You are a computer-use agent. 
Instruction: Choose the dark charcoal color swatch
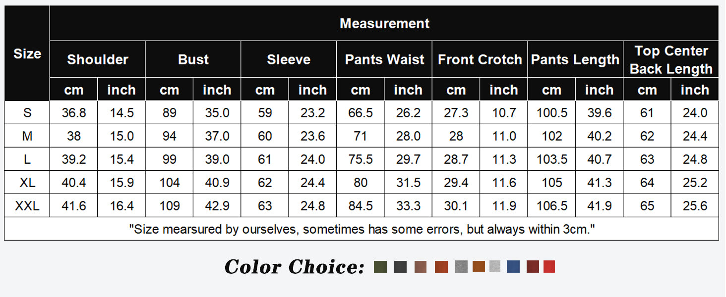pos(401,267)
